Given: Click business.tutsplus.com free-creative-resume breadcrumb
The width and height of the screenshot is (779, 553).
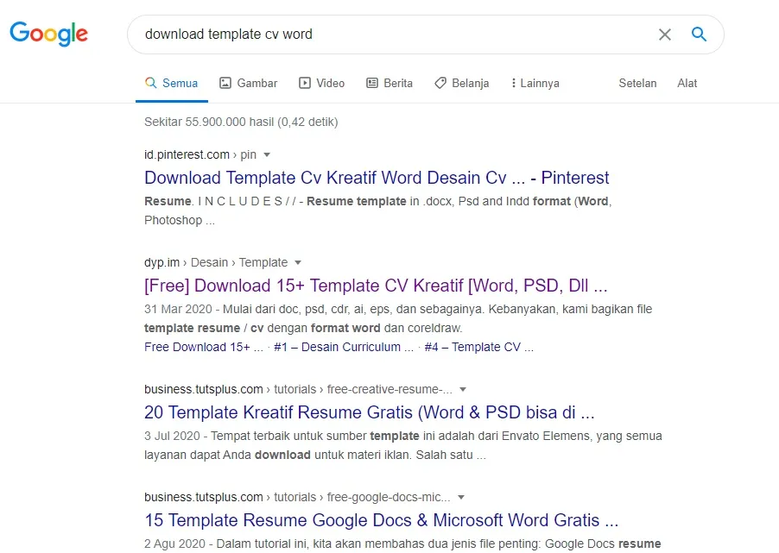Looking at the screenshot, I should (298, 390).
